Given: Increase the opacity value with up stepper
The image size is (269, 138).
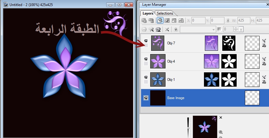Looking at the screenshot, I should pyautogui.click(x=236, y=28).
